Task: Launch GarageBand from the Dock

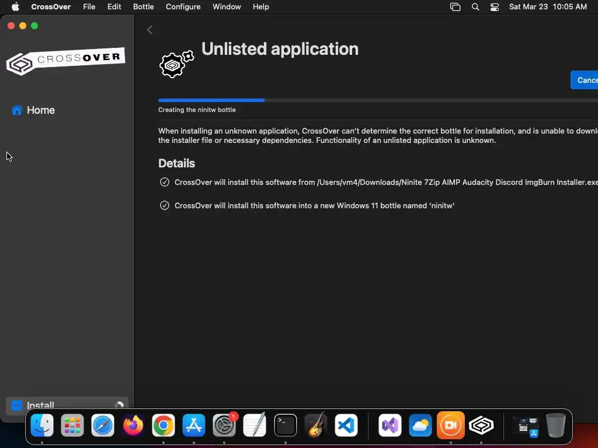Action: point(316,425)
